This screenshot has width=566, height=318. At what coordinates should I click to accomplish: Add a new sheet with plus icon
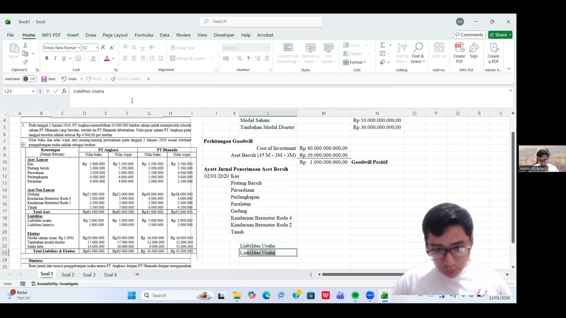[x=137, y=275]
